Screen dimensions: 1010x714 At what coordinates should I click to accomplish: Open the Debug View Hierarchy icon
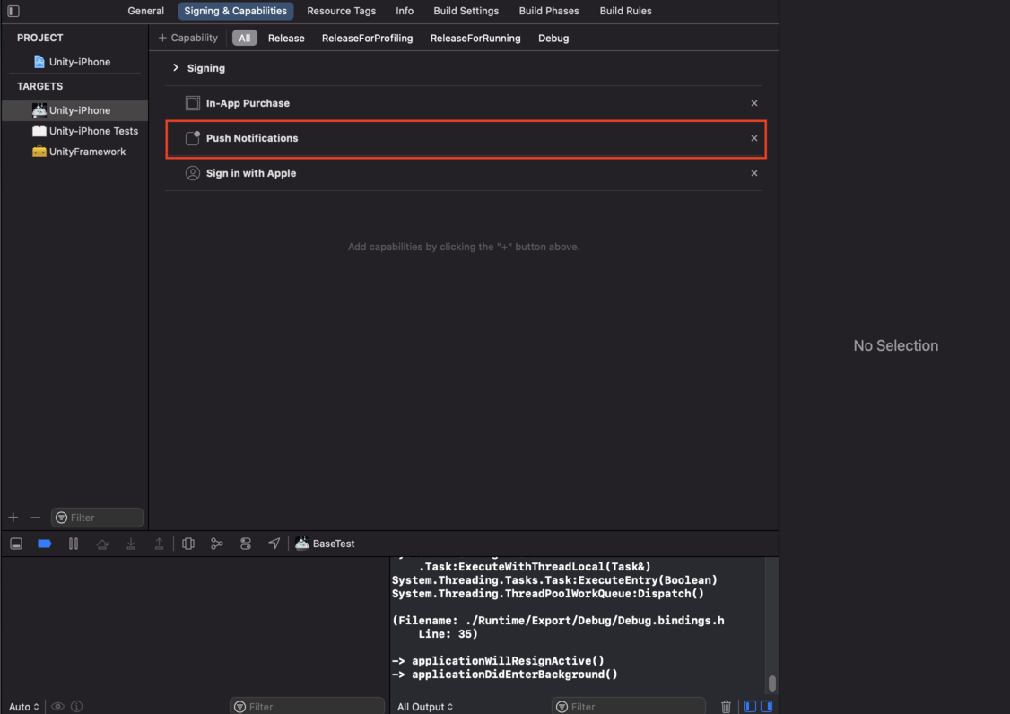point(188,544)
